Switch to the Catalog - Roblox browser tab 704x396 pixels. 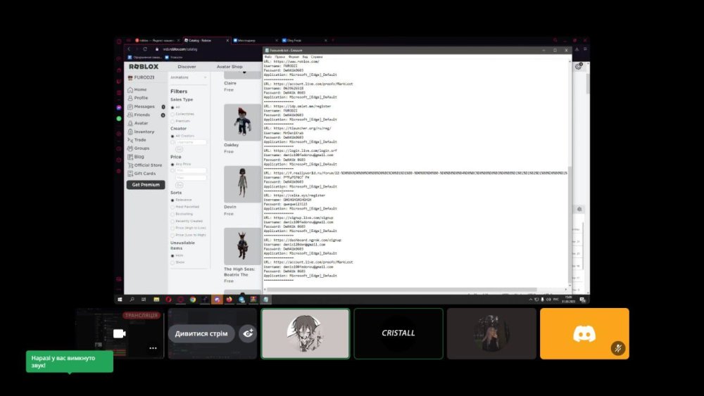[x=206, y=40]
